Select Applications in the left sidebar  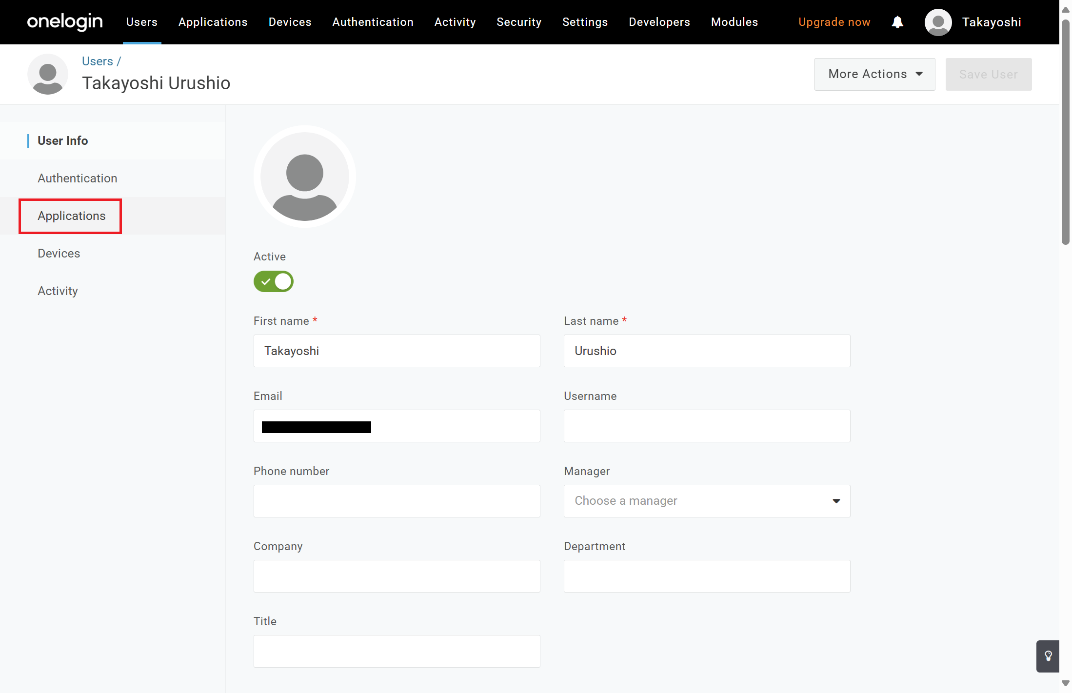[72, 216]
